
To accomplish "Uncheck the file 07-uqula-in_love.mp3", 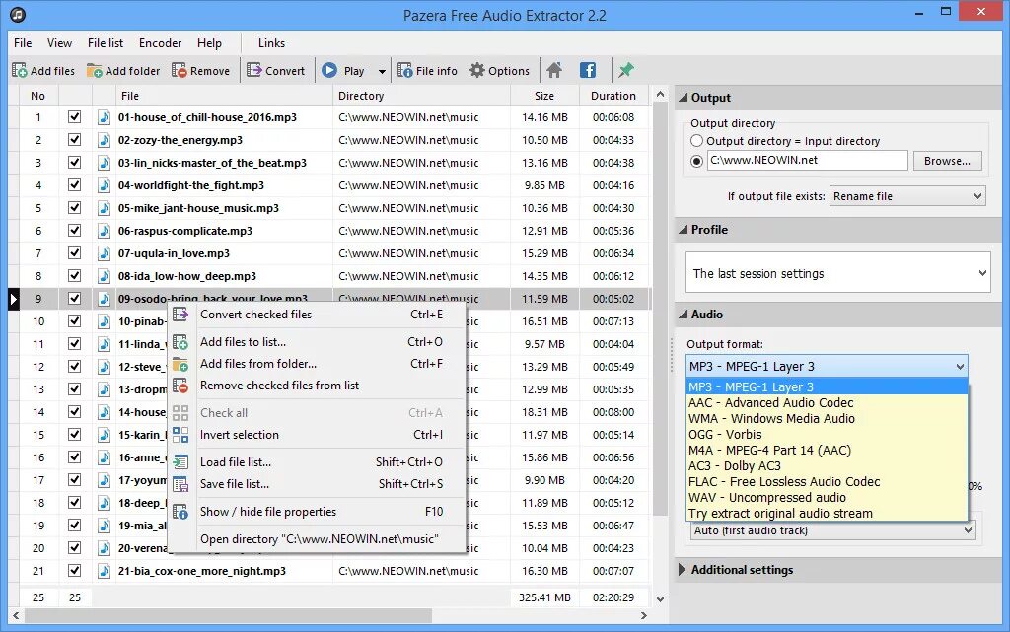I will pyautogui.click(x=75, y=253).
